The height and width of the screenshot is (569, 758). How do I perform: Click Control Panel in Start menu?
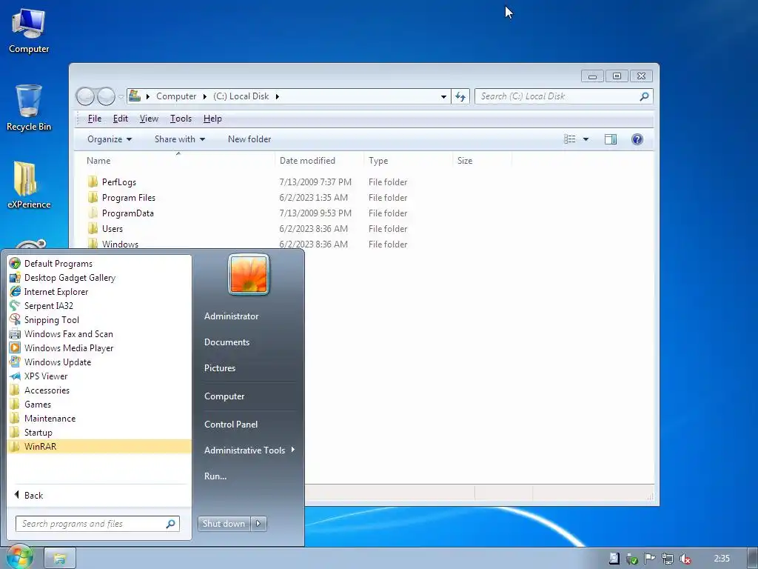(x=231, y=425)
